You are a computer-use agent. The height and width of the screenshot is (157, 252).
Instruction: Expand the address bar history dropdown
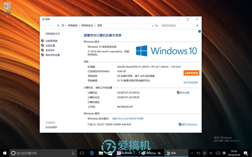click(153, 25)
